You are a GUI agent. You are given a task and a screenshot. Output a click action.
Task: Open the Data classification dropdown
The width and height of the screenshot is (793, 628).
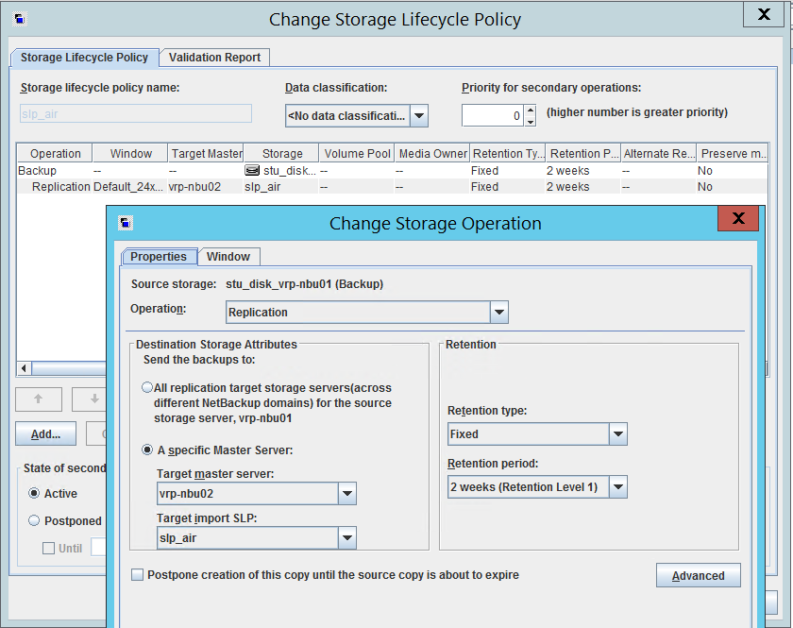coord(419,115)
